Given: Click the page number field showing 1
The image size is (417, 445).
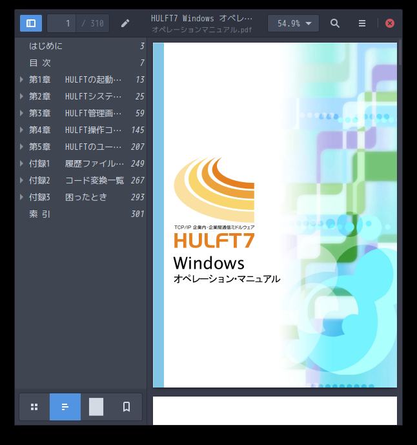Looking at the screenshot, I should pyautogui.click(x=61, y=23).
